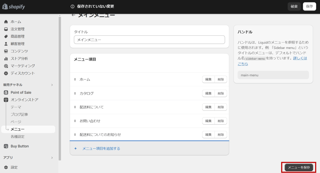This screenshot has height=173, width=320.
Task: Open 商品管理 in the sidebar
Action: (x=17, y=36)
